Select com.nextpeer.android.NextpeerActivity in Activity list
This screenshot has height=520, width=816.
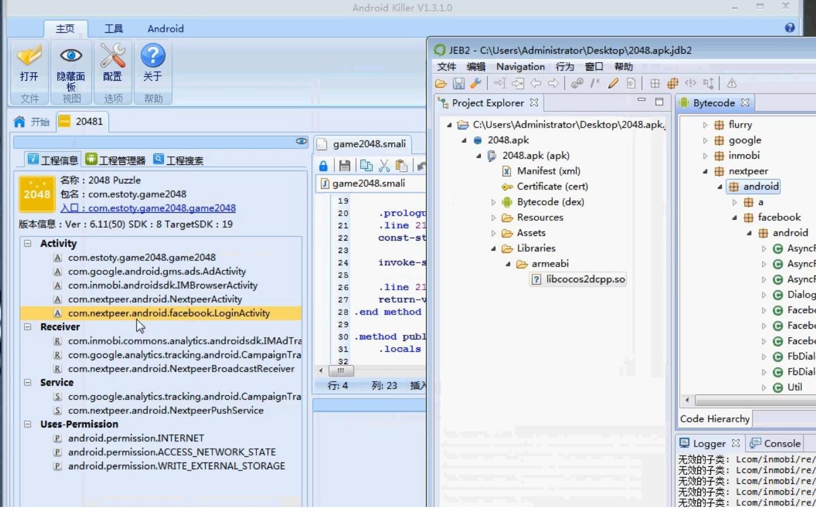tap(155, 299)
